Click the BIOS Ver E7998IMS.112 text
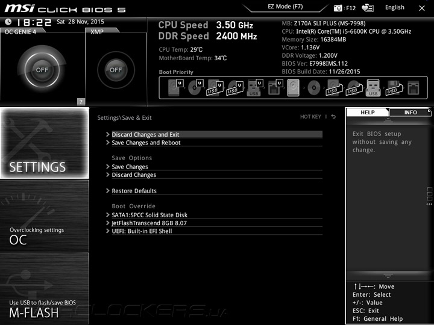434x325 pixels. coord(315,63)
